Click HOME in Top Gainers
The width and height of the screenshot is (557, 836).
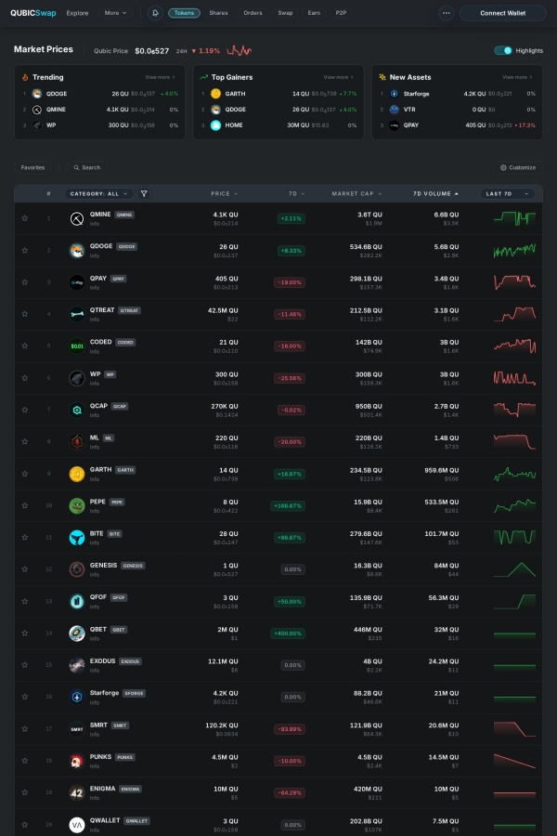coord(233,125)
